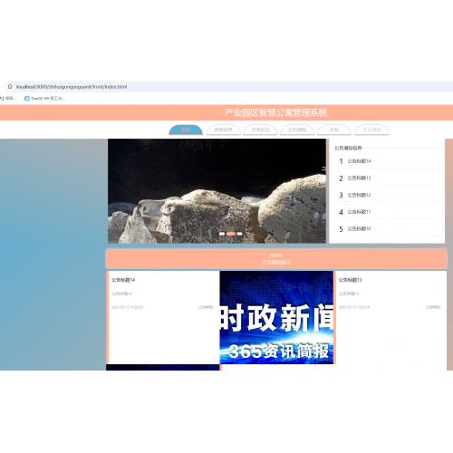
Task: Click the site info icon in address bar
Action: (10, 87)
